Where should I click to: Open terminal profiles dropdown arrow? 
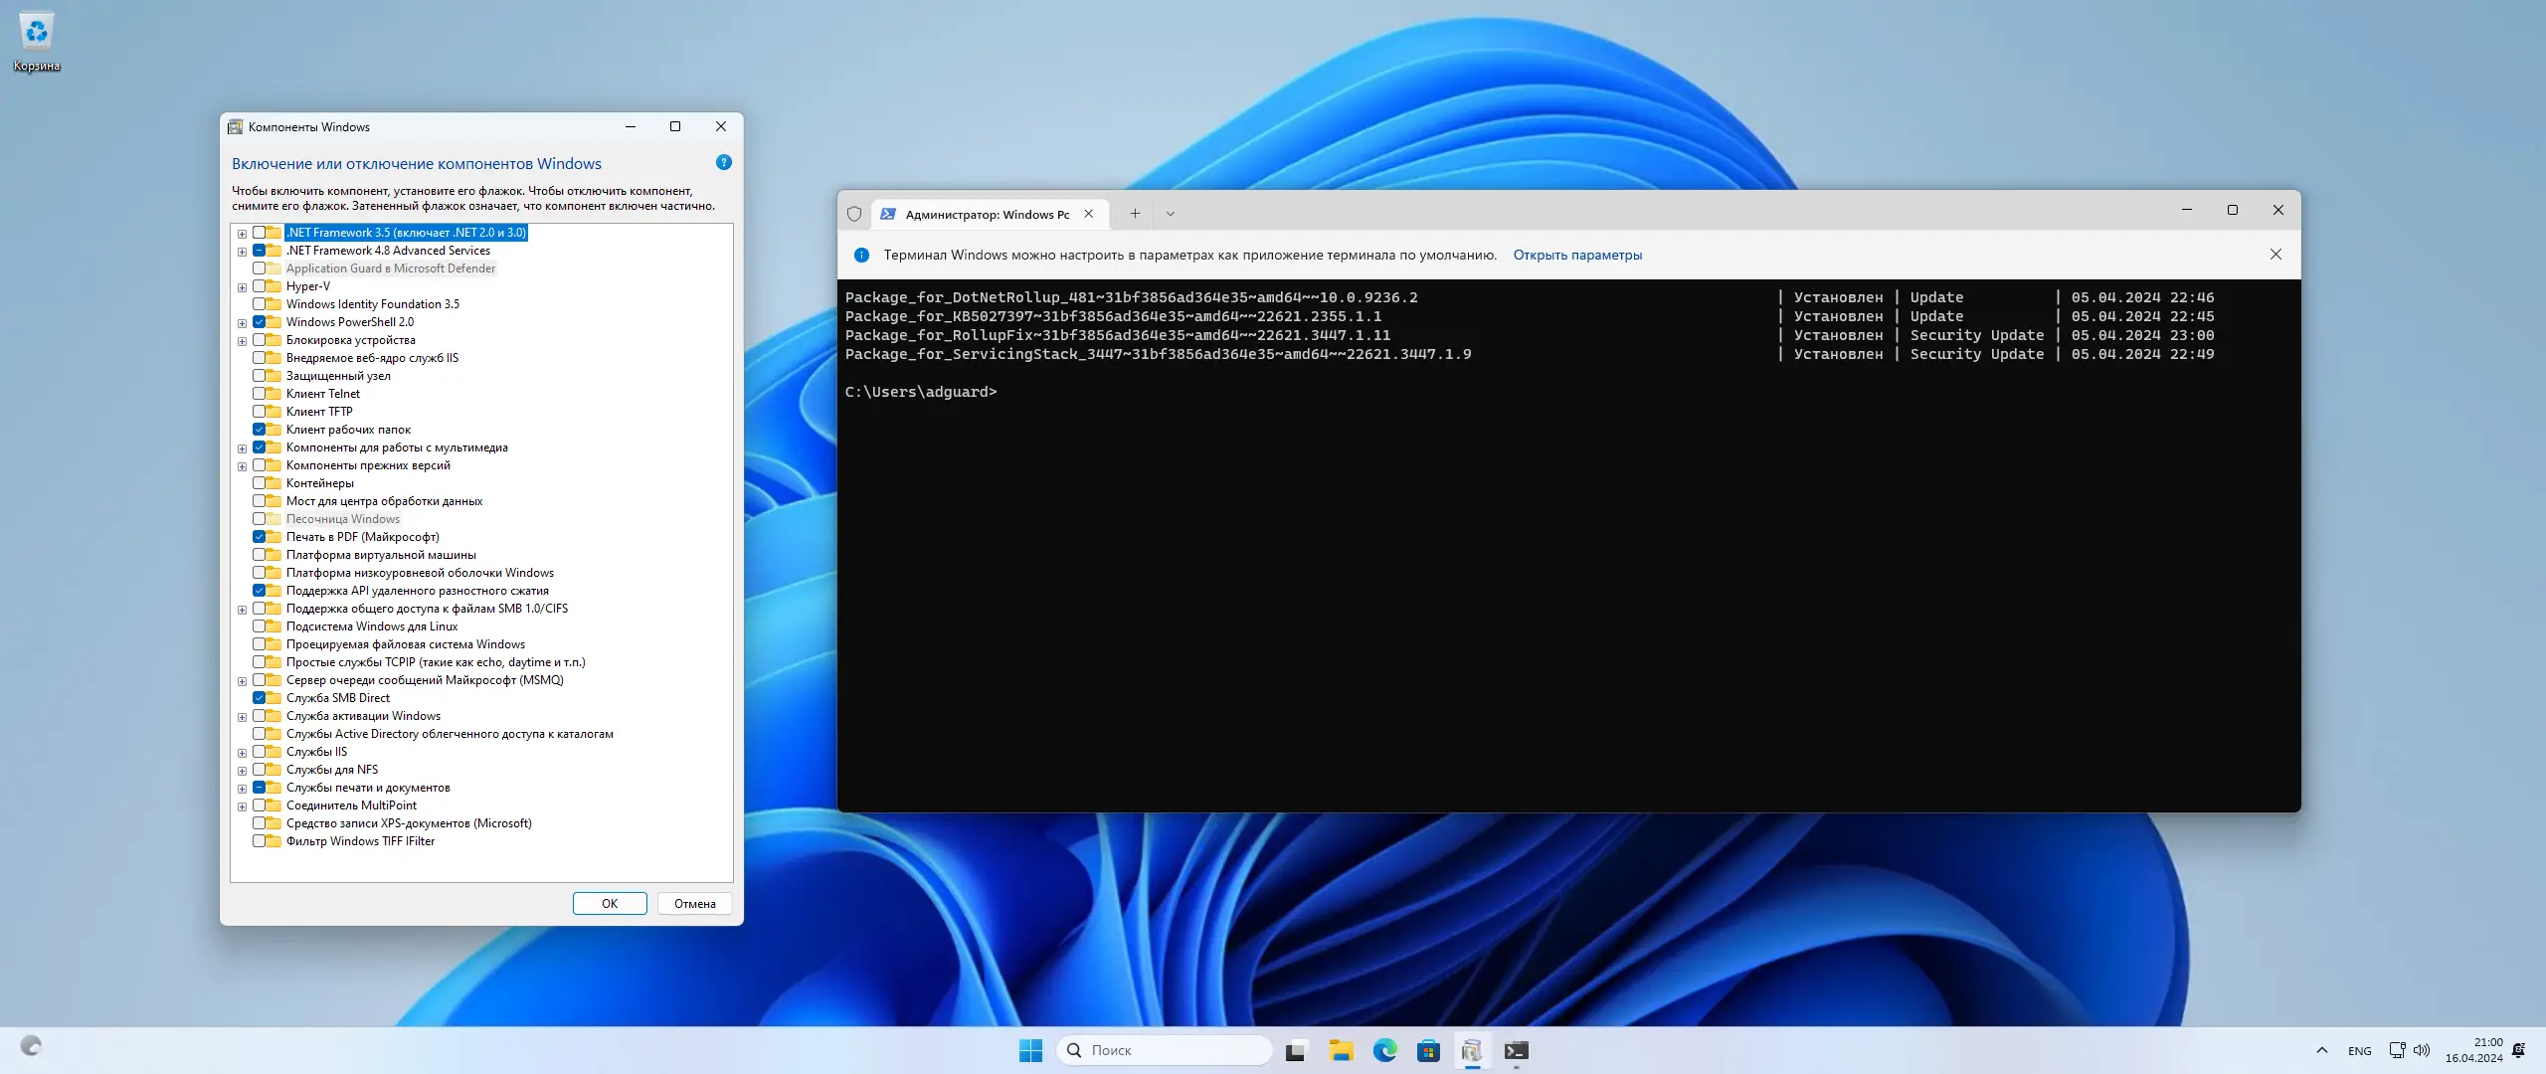1171,214
